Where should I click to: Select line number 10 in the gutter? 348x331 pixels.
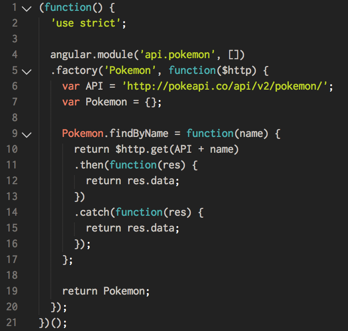click(12, 149)
